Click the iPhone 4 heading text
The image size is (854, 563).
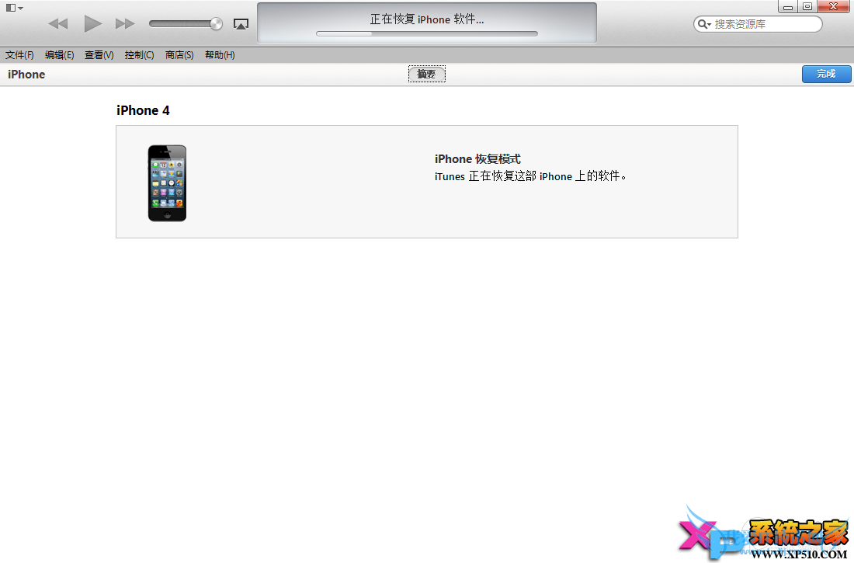[143, 110]
